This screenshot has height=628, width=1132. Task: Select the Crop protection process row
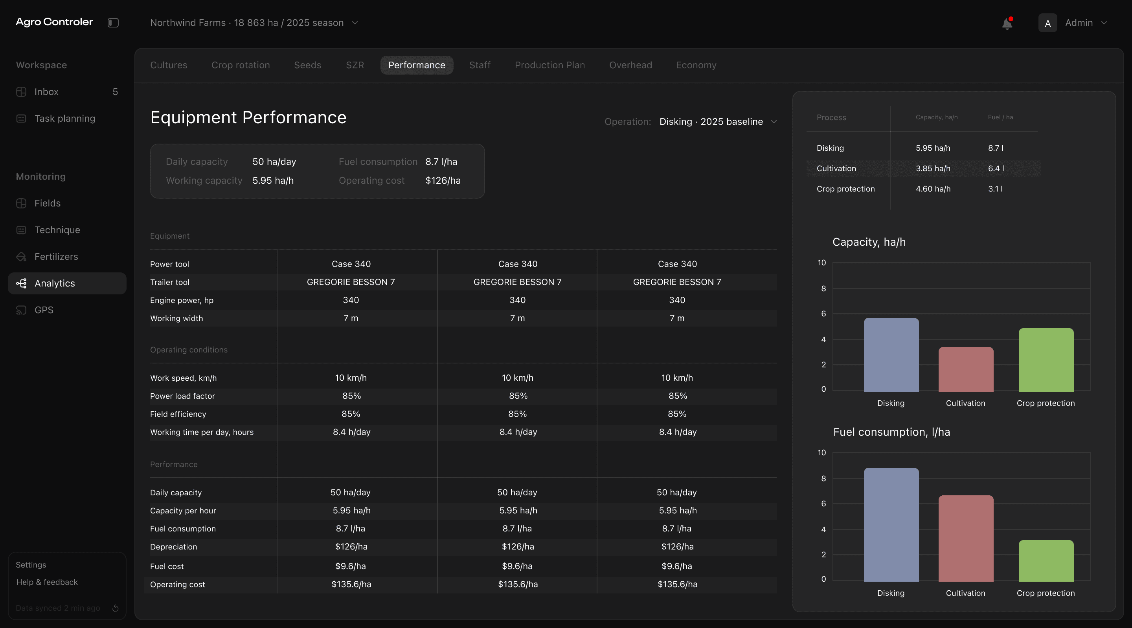coord(923,189)
